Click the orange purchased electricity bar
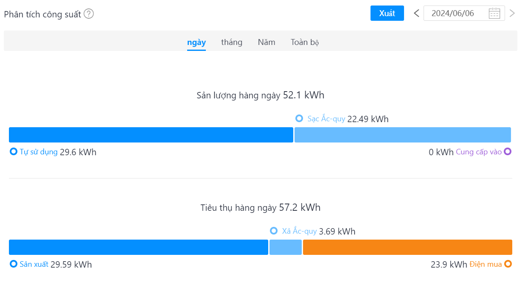Screen dimensions: 522x296 (407, 247)
